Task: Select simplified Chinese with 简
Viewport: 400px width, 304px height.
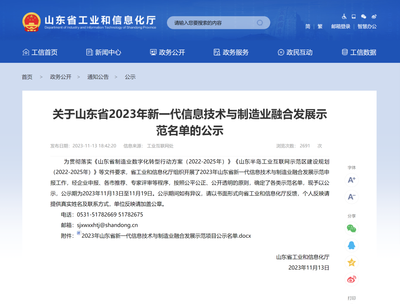Action: (307, 27)
